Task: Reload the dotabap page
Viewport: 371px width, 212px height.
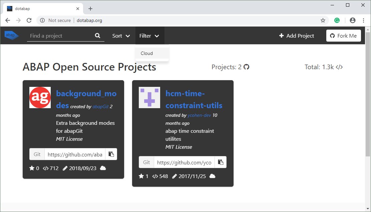Action: coord(29,20)
